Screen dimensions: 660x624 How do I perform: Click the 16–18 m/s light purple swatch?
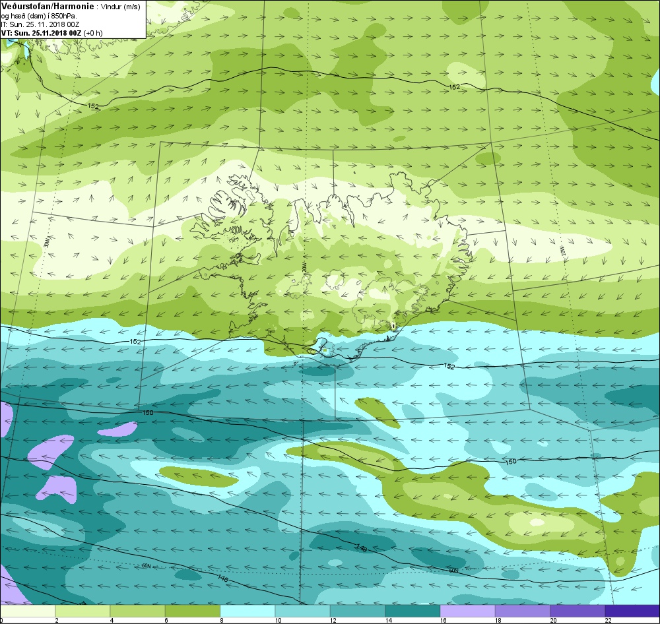pos(467,610)
